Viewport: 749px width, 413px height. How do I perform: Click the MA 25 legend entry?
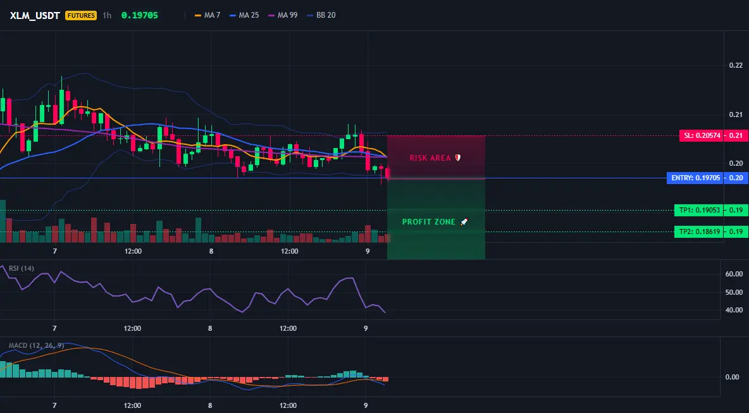(x=244, y=15)
